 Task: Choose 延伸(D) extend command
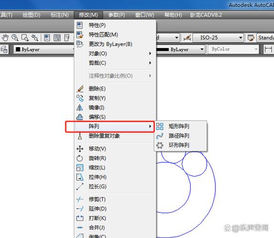[115, 208]
